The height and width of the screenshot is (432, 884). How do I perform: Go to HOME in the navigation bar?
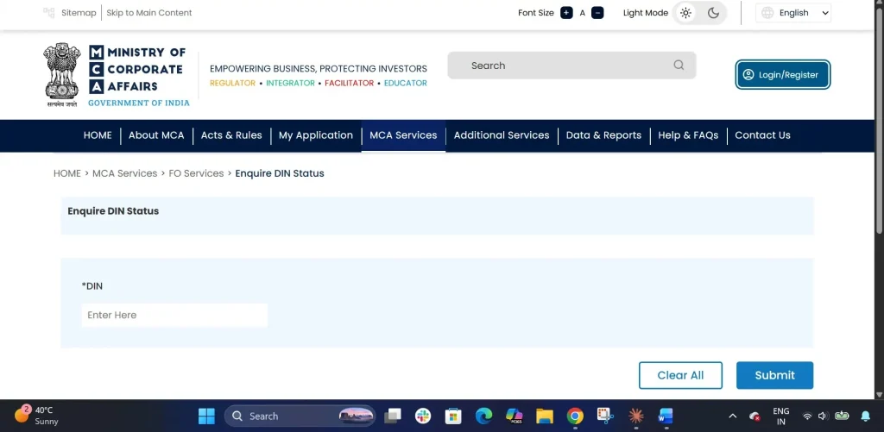click(x=98, y=135)
